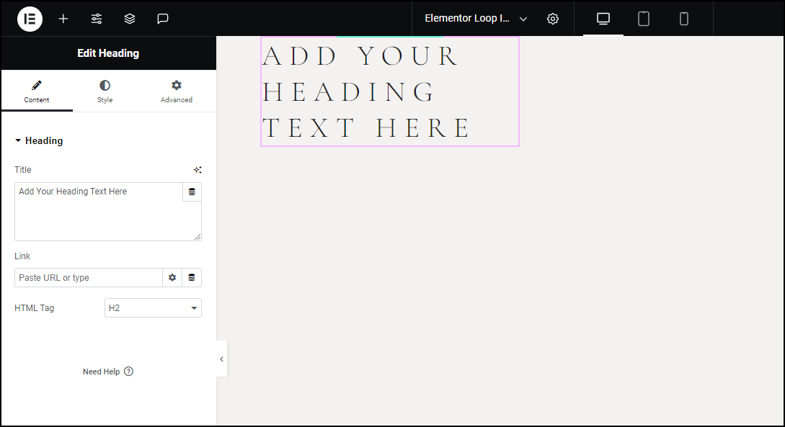This screenshot has height=427, width=785.
Task: Open site settings sliders icon
Action: pyautogui.click(x=97, y=19)
